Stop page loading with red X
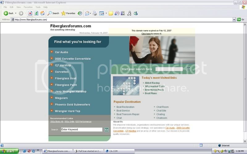247x154 pixels. (x=30, y=13)
